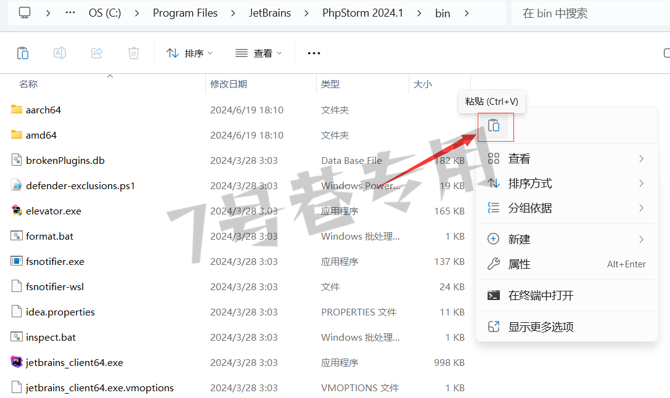Screen dimensions: 670x398
Task: Click the 在 bin 中搜索 search box
Action: [590, 13]
